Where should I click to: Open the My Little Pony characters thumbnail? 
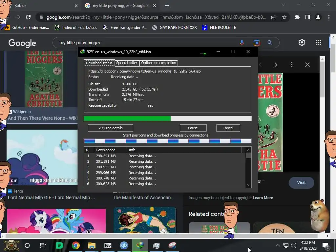(56, 221)
